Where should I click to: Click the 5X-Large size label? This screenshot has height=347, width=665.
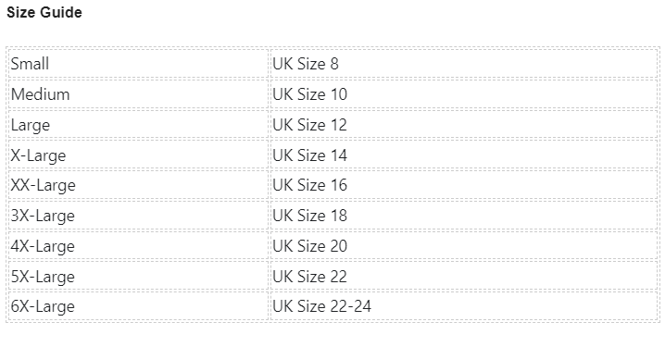click(43, 277)
